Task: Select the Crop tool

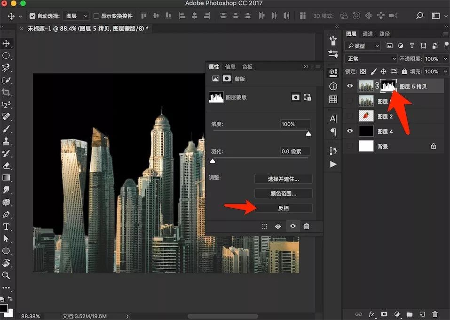Action: coord(7,92)
